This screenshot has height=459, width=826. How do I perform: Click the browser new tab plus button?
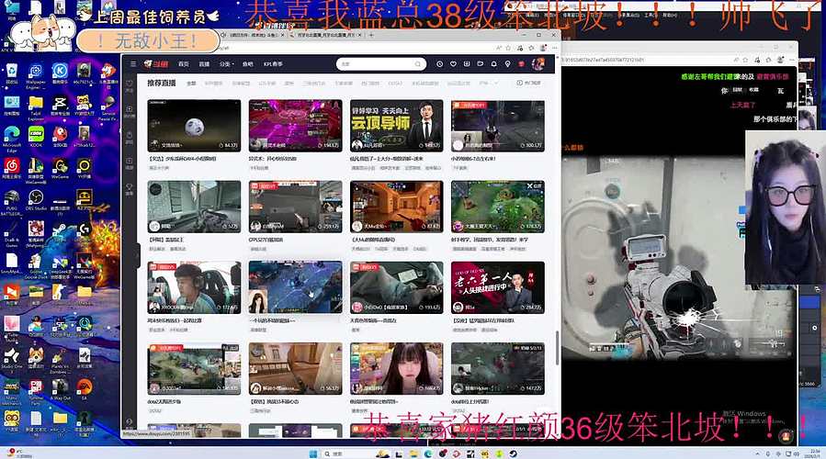pyautogui.click(x=371, y=35)
